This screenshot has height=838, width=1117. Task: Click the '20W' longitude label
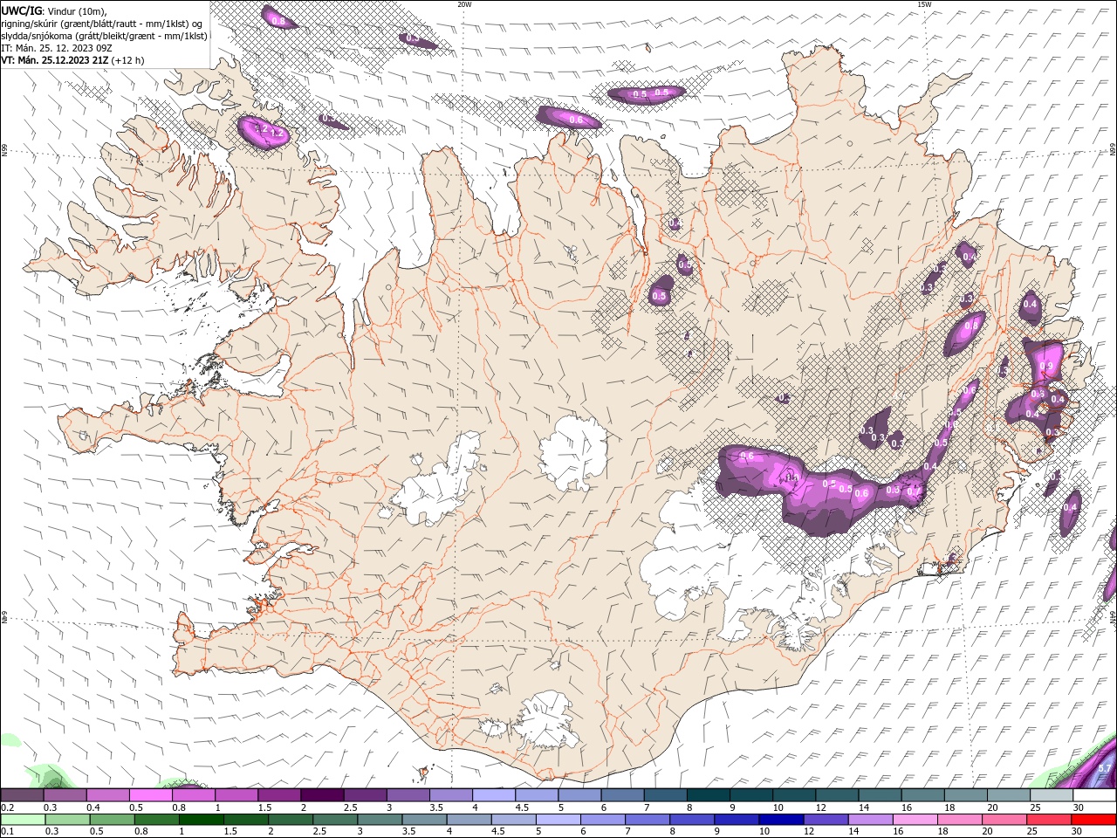tap(464, 4)
